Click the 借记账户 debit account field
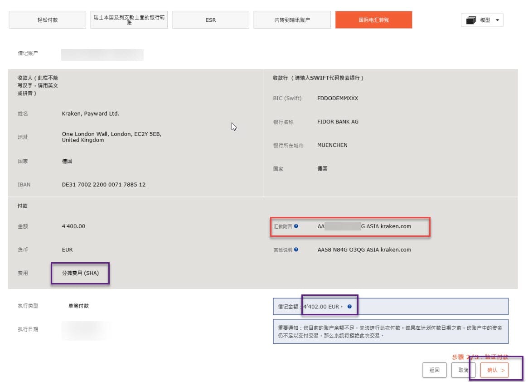The width and height of the screenshot is (528, 382). pos(102,54)
